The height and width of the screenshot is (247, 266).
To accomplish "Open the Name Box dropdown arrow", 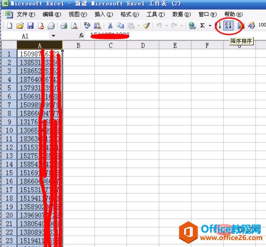I will [53, 36].
